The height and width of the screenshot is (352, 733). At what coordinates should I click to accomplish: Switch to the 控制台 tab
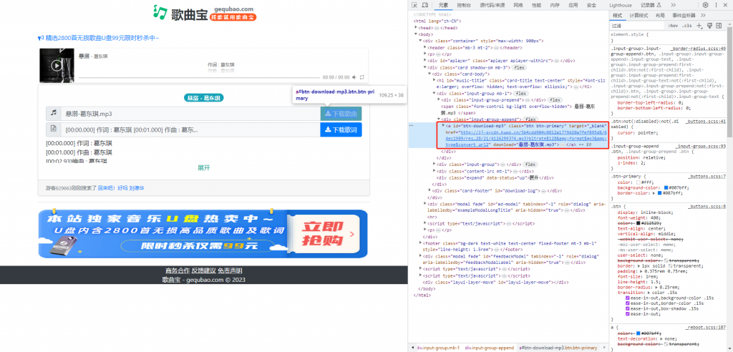[x=463, y=5]
